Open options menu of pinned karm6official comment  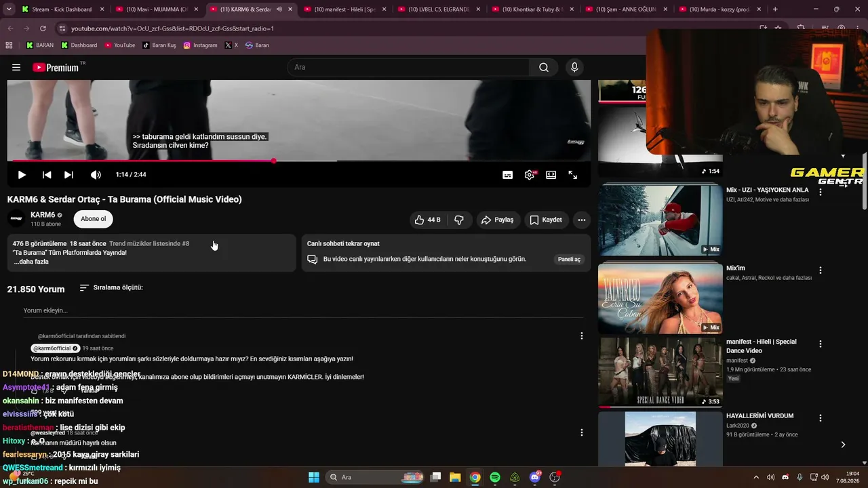click(581, 335)
